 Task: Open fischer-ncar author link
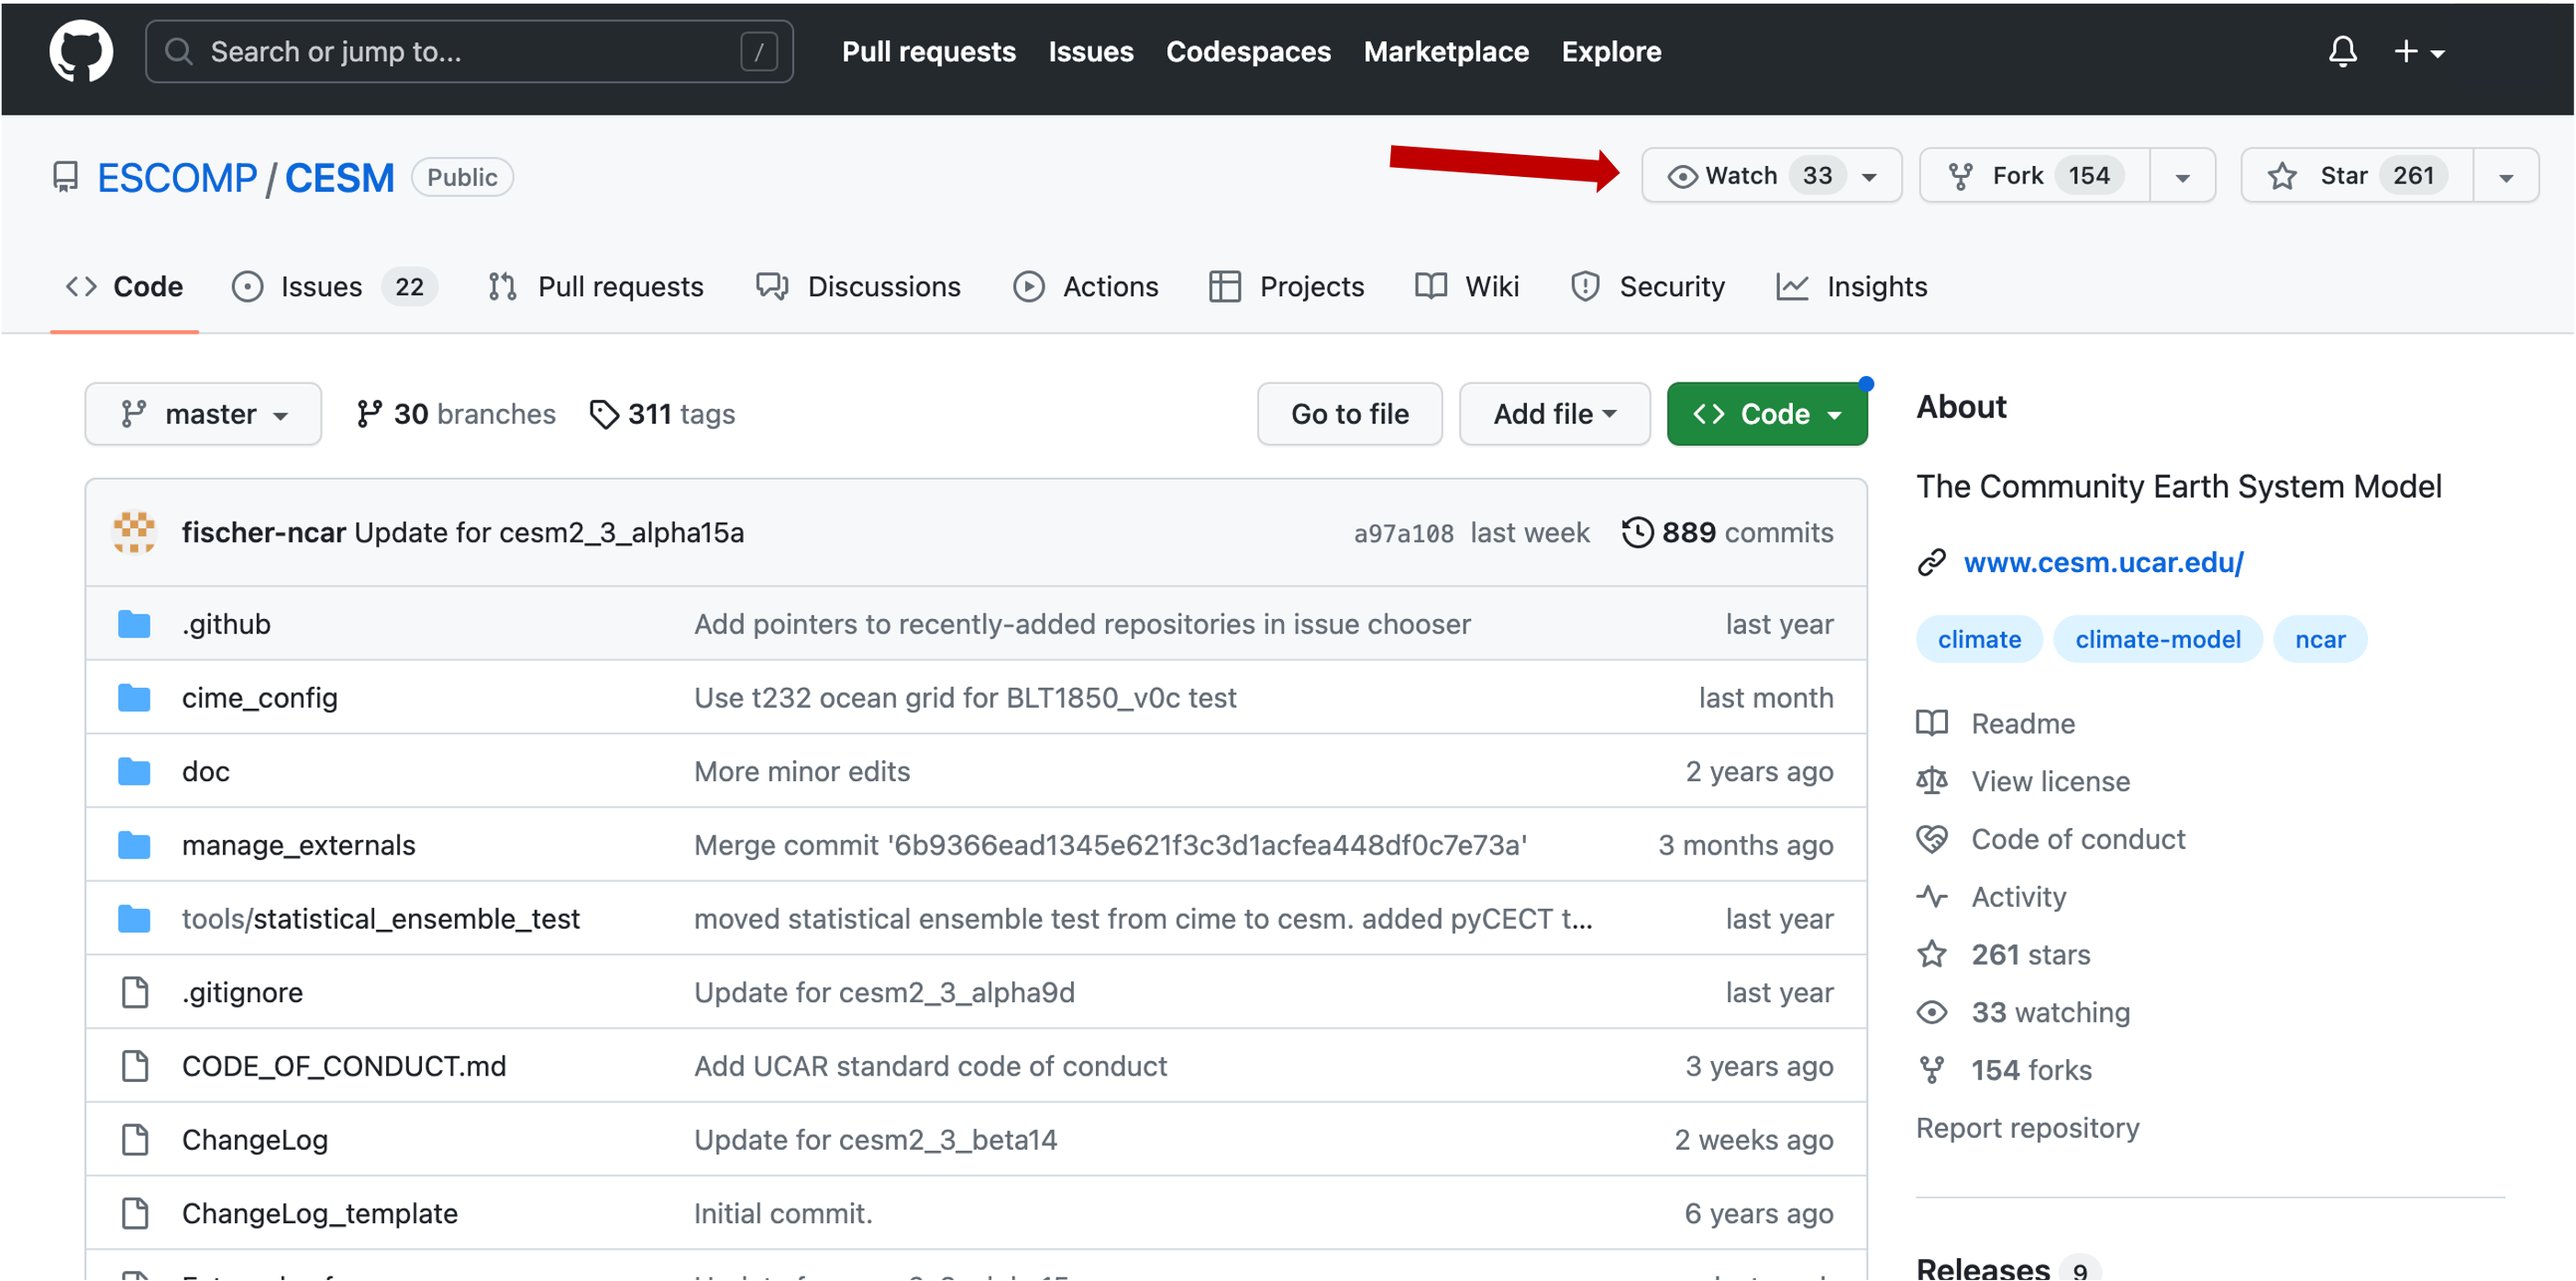264,531
